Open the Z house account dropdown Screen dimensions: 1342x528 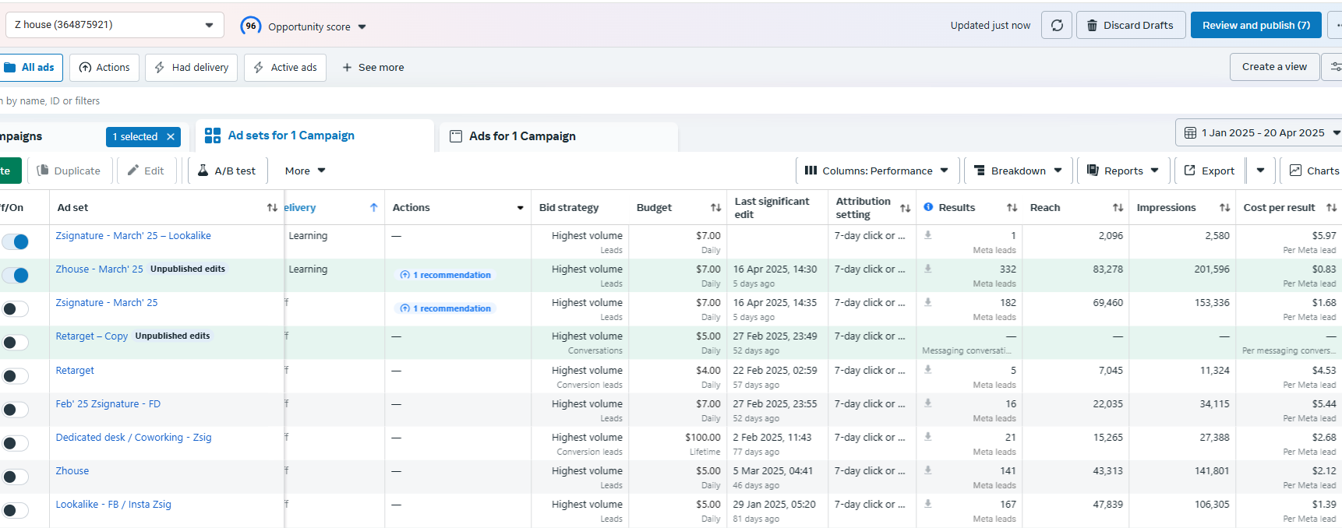click(x=115, y=25)
